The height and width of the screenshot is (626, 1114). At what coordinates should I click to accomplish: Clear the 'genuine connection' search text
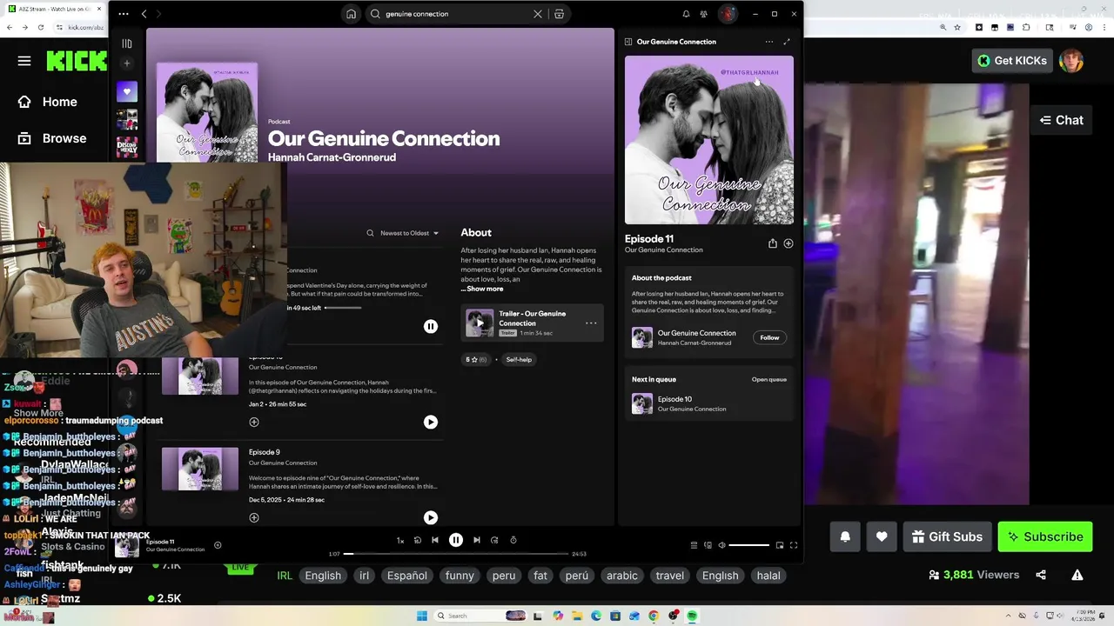(538, 14)
